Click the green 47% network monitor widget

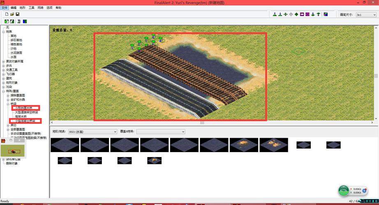[x=344, y=191]
